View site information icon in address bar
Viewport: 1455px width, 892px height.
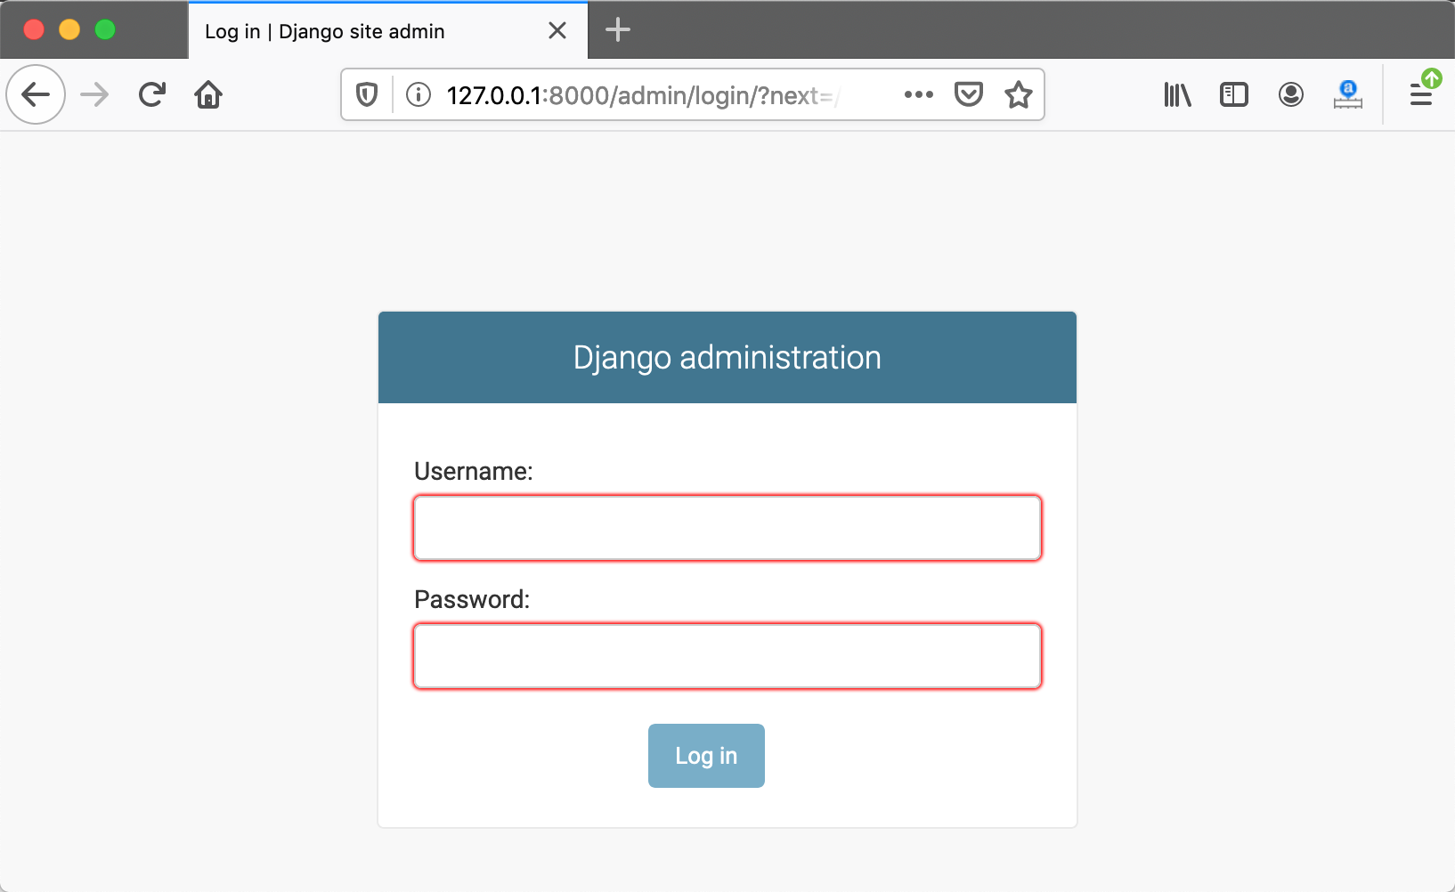pos(419,94)
